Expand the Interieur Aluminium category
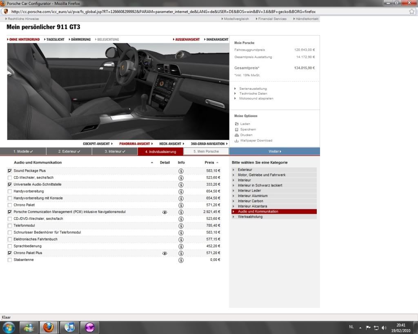Image resolution: width=418 pixels, height=334 pixels. 274,196
